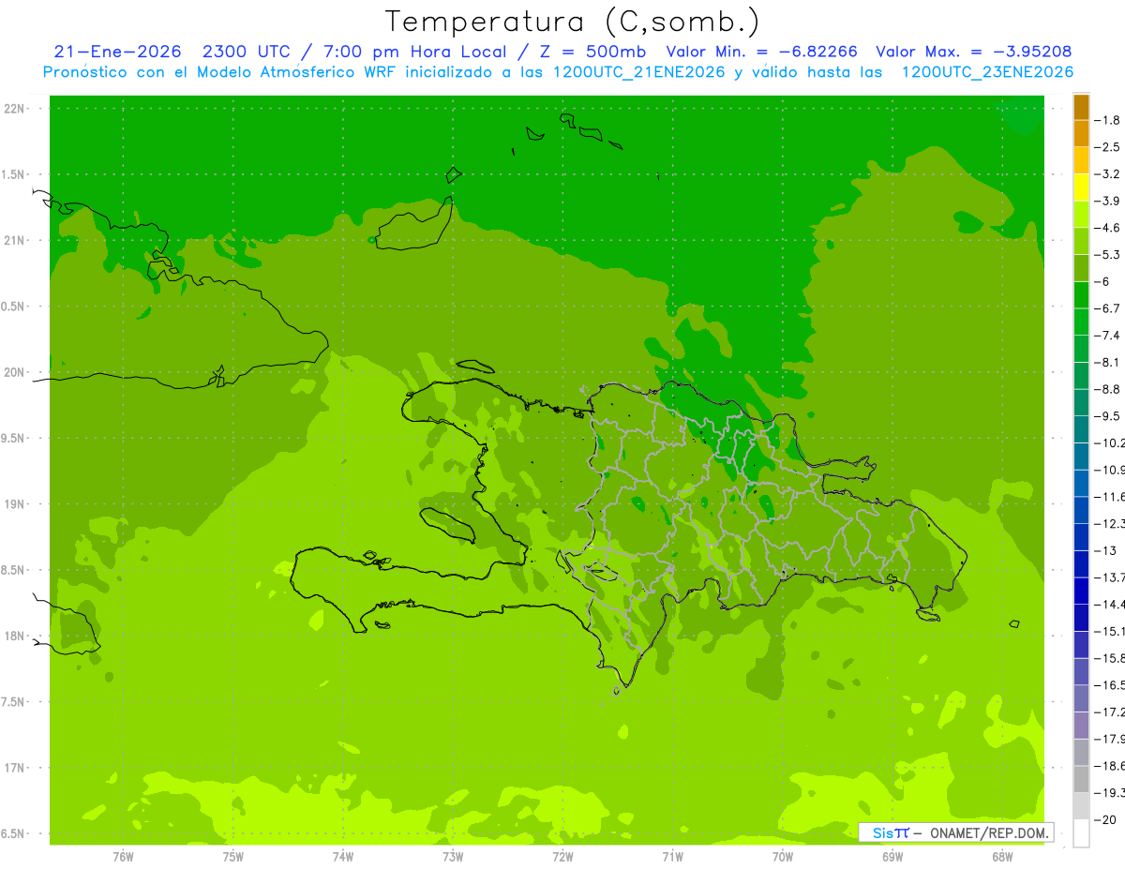Click the "Valor Min. = -6.82266" text
The image size is (1125, 869).
point(760,52)
